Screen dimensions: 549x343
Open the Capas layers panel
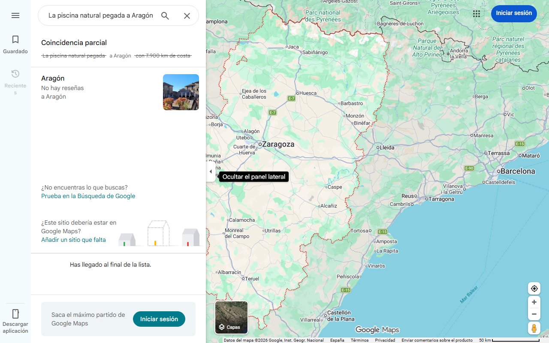coord(231,327)
